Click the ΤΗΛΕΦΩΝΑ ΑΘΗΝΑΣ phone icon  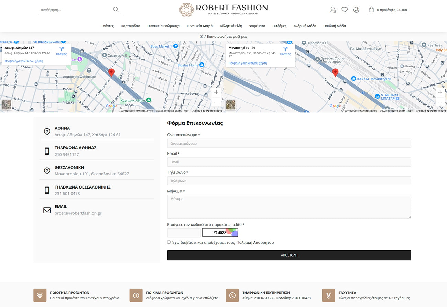coord(47,151)
